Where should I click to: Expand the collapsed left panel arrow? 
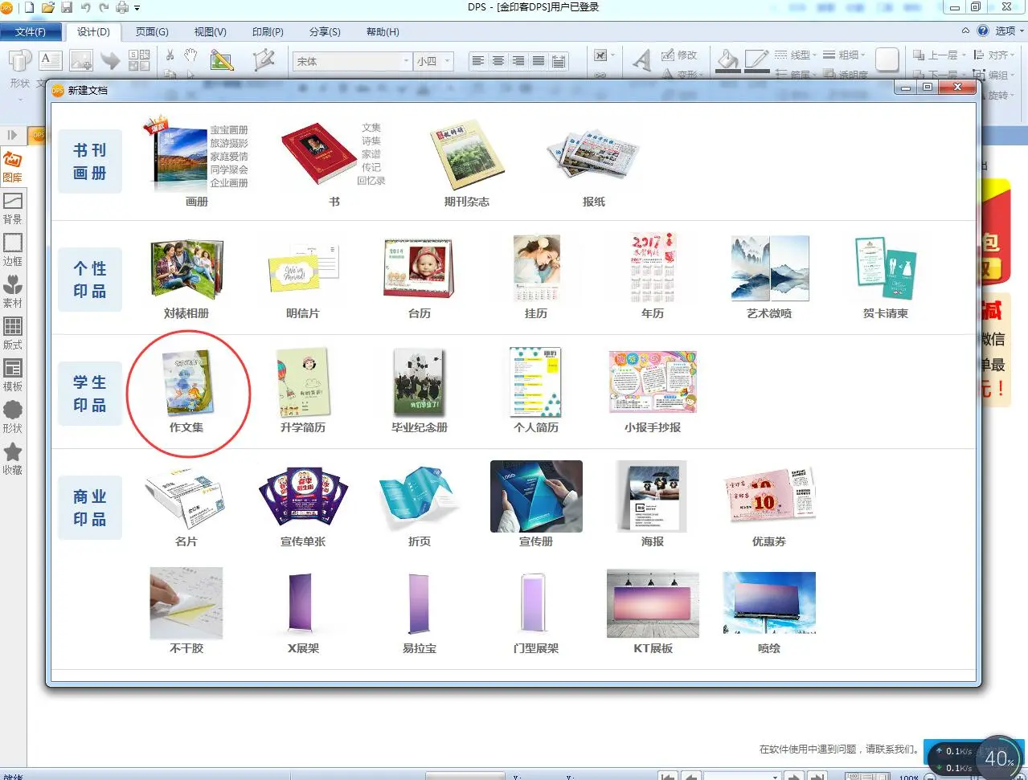pos(12,135)
